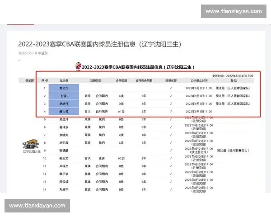Click the 序号 column header
This screenshot has height=217, width=271.
tap(45, 80)
